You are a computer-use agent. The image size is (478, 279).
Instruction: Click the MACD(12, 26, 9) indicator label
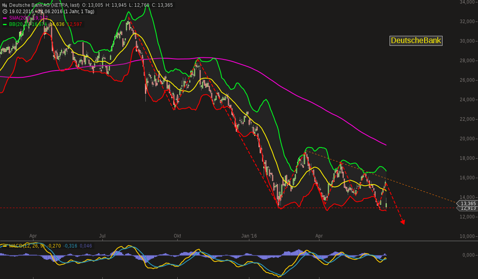coord(27,246)
